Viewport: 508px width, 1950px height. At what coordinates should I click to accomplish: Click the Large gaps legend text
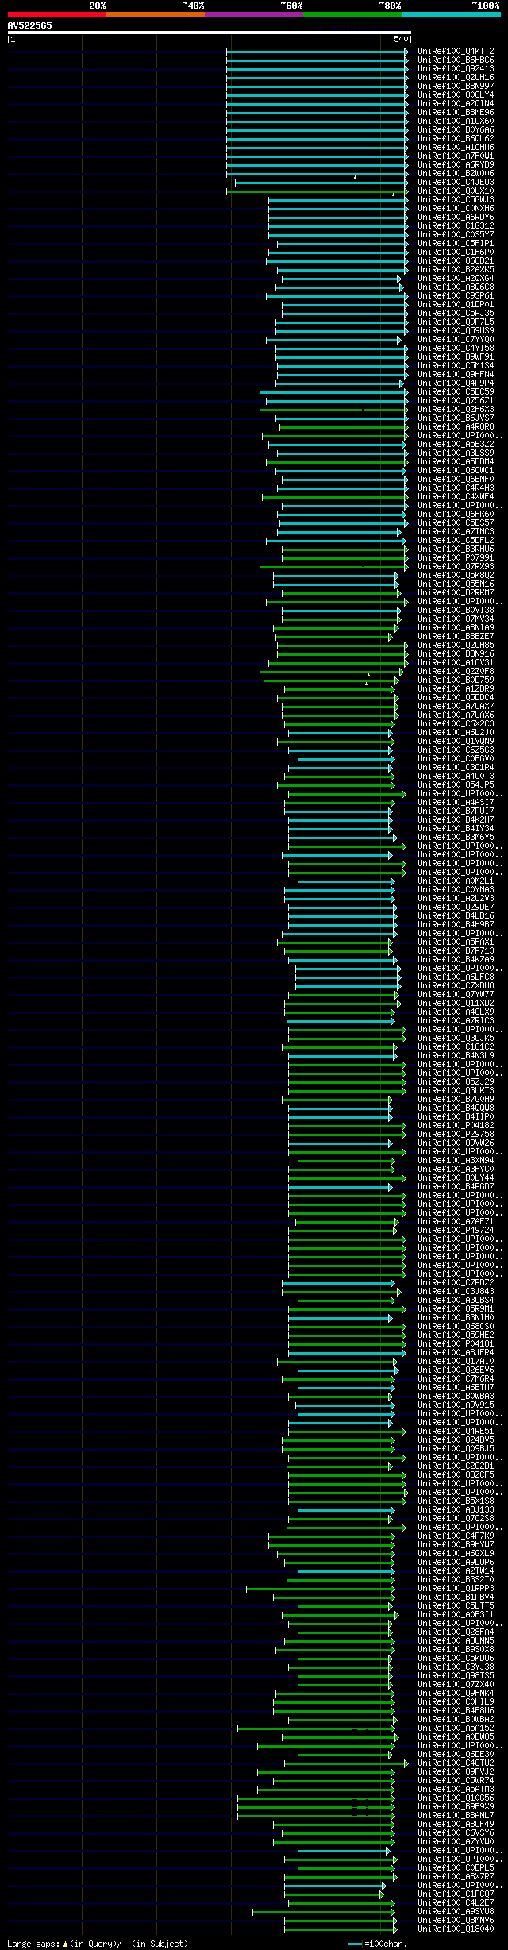tap(98, 1944)
